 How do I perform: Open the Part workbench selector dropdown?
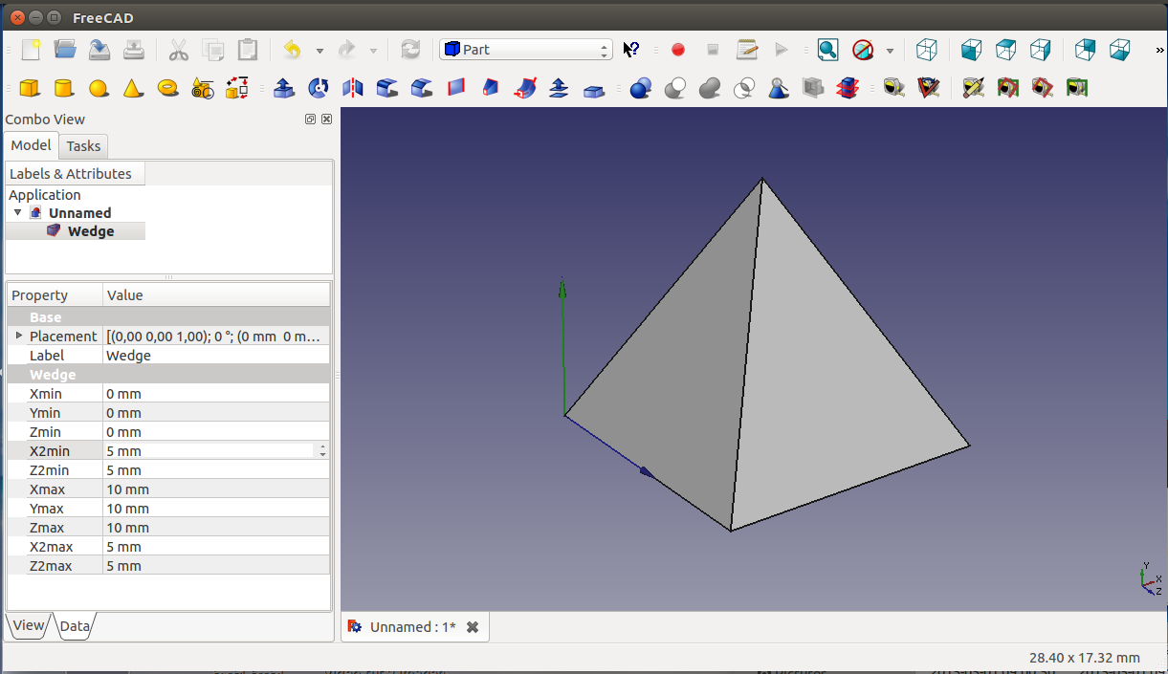(x=525, y=50)
